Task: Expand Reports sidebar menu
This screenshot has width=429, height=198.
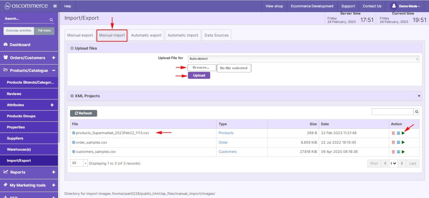Action: pyautogui.click(x=54, y=172)
